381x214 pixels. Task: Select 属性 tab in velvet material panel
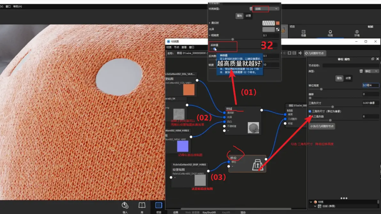(239, 16)
